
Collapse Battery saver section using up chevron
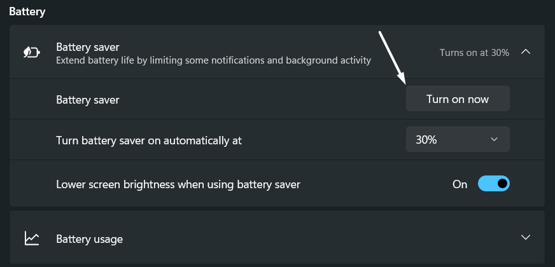pos(526,52)
